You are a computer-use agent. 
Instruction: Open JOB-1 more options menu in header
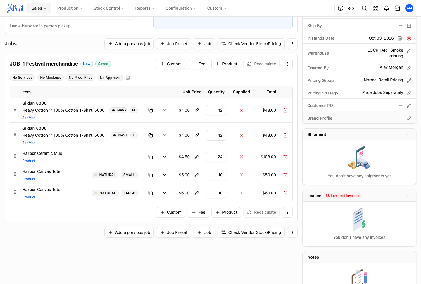point(287,64)
